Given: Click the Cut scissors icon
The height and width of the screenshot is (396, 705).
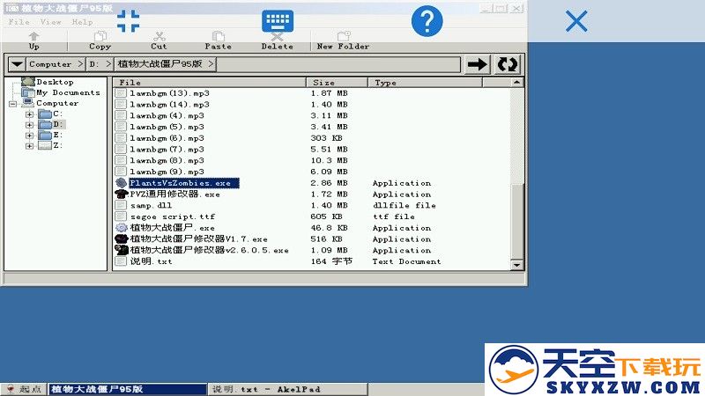Looking at the screenshot, I should (159, 36).
